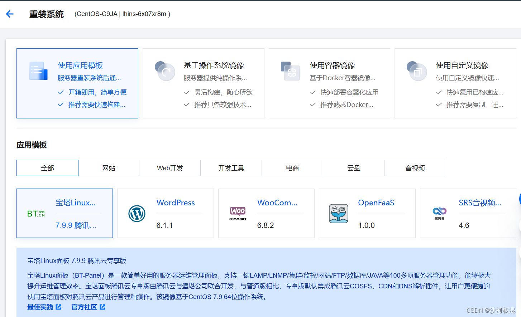
Task: Open the 开发工具 category tab
Action: pyautogui.click(x=231, y=168)
